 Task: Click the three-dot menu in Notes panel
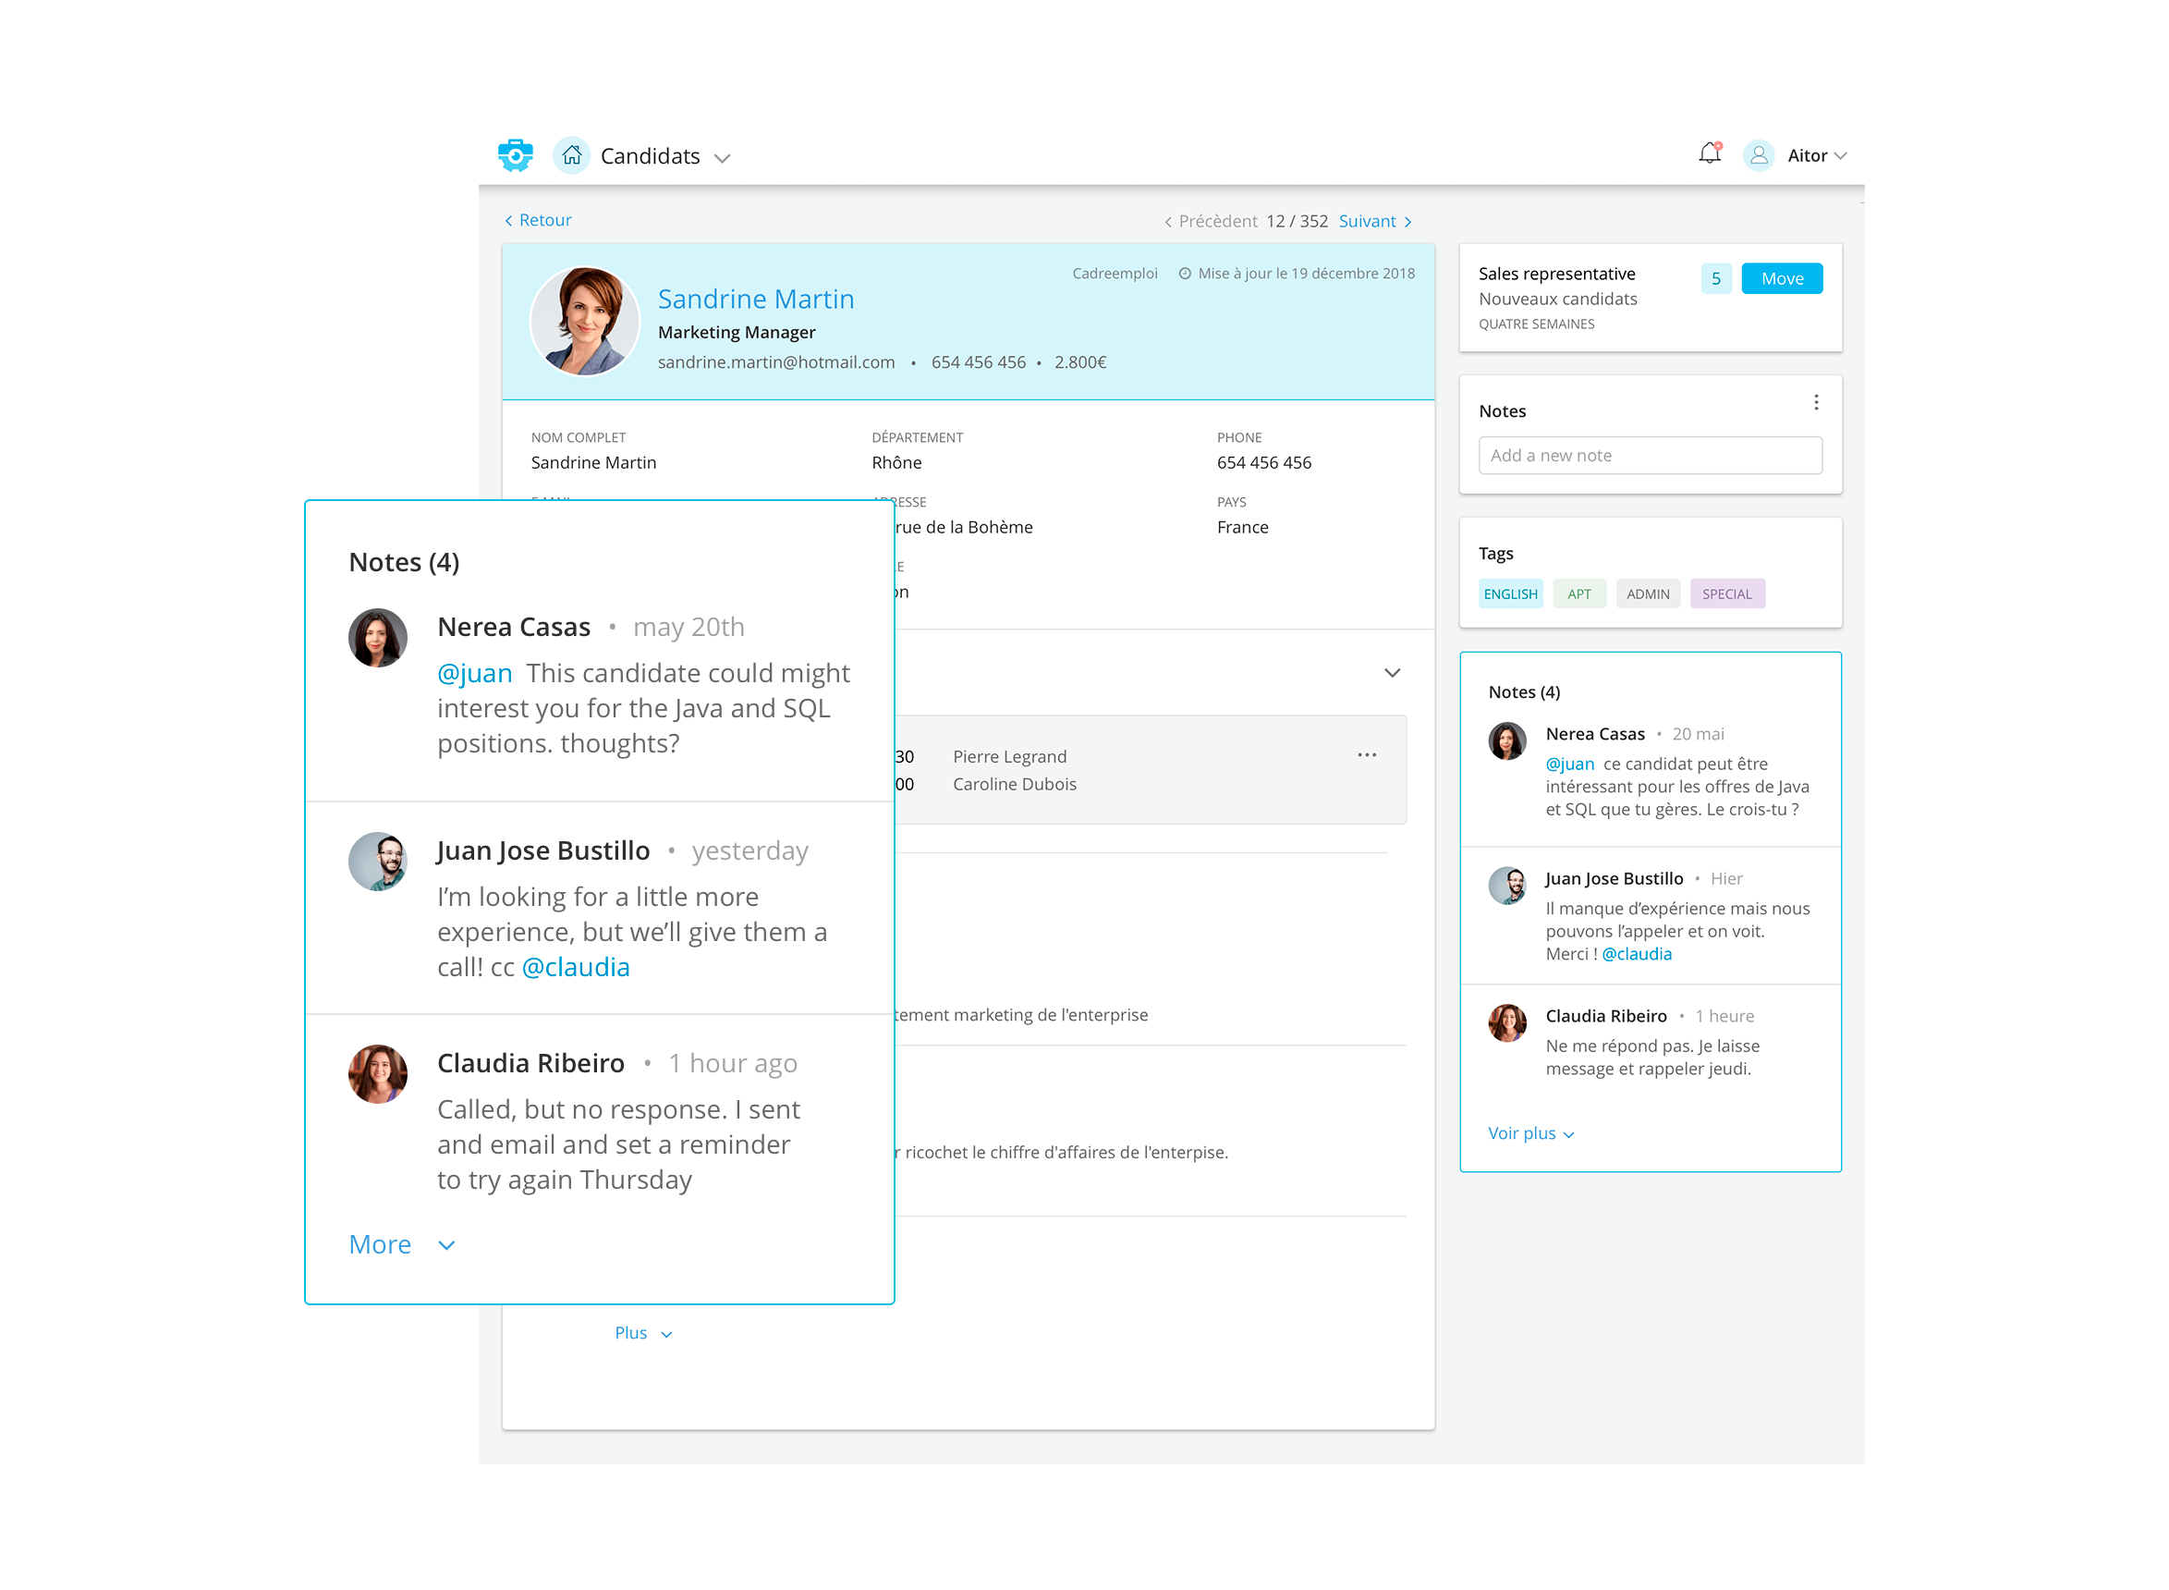point(1817,402)
